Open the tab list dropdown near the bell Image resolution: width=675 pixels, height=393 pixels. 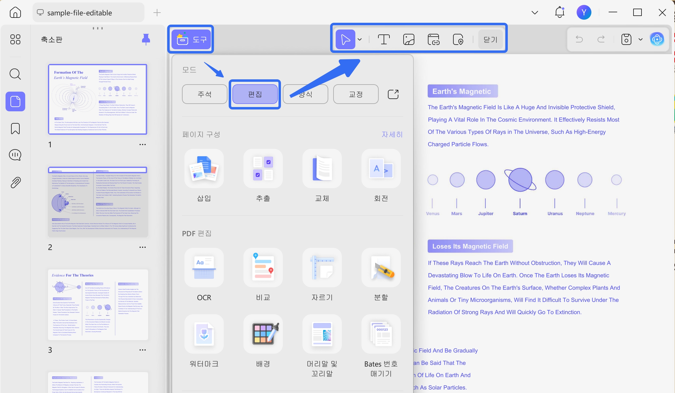click(x=534, y=12)
